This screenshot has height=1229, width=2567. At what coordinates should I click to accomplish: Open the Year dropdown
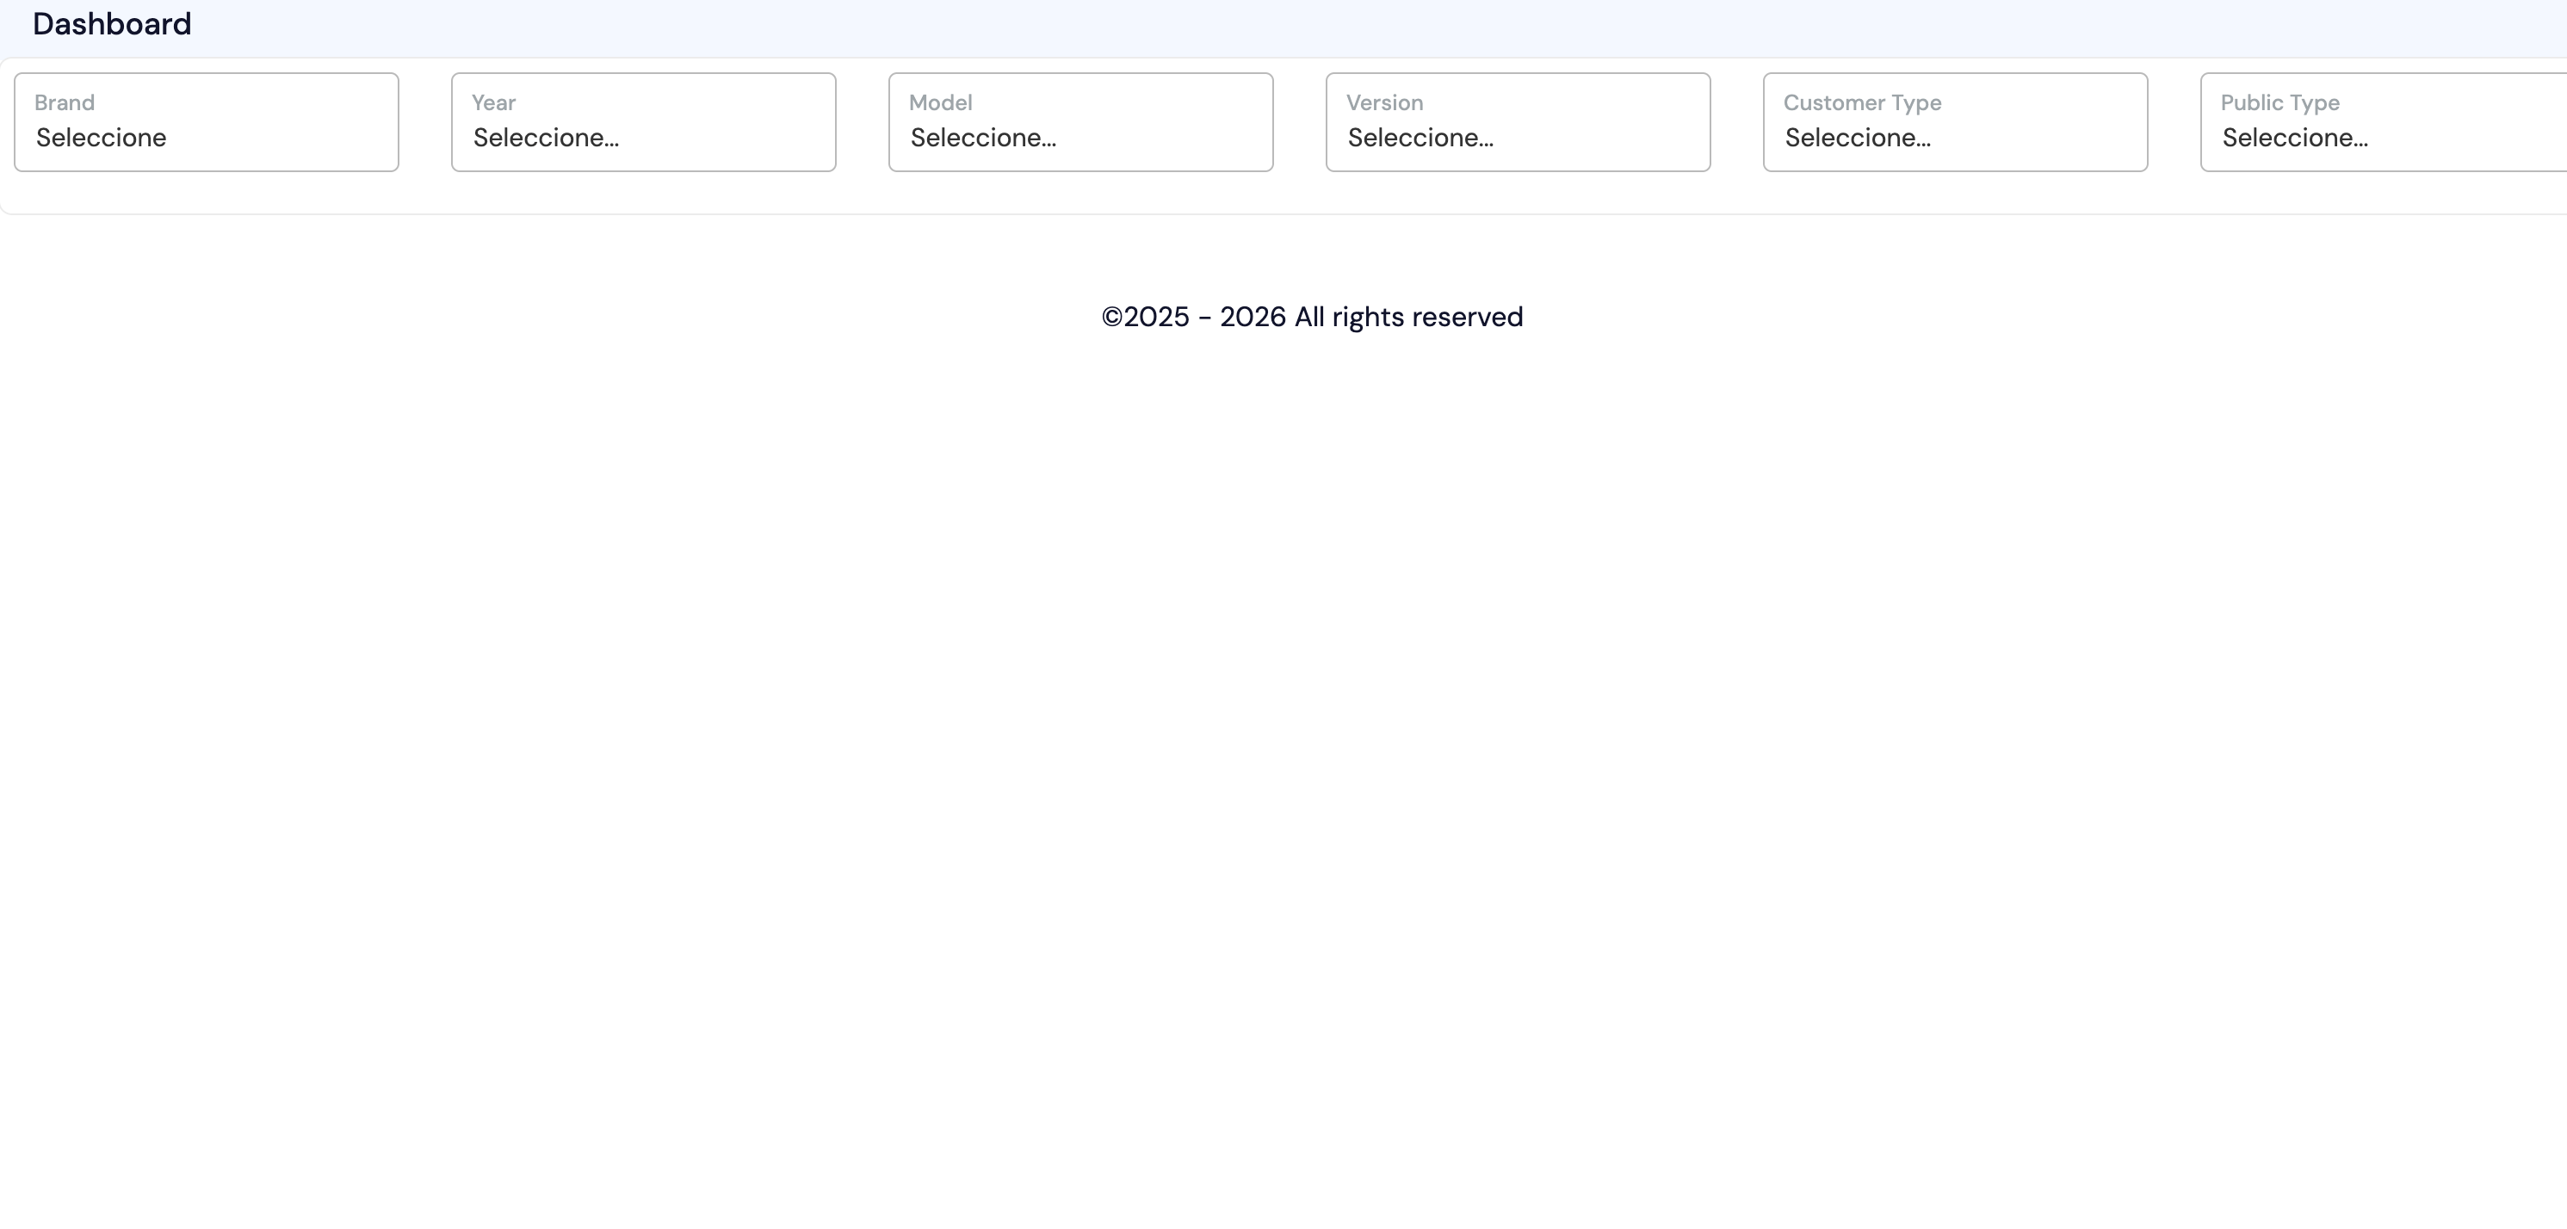643,121
